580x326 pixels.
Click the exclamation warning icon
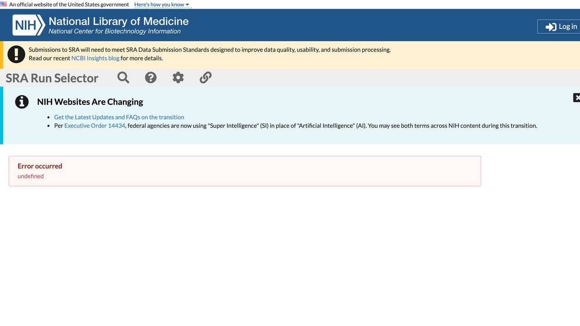tap(16, 54)
